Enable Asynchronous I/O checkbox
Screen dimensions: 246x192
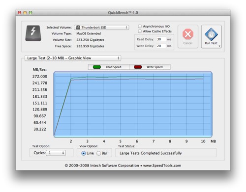point(140,26)
